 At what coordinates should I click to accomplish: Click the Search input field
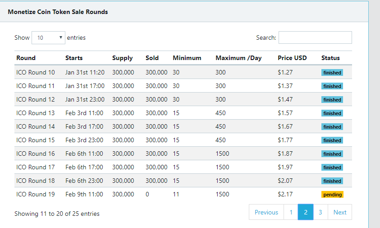[315, 37]
